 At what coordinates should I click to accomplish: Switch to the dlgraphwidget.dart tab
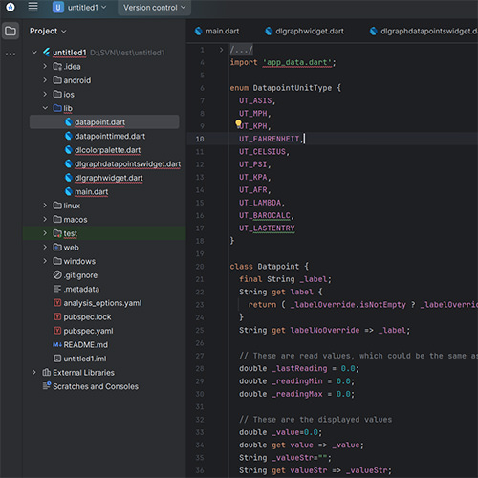[x=304, y=31]
